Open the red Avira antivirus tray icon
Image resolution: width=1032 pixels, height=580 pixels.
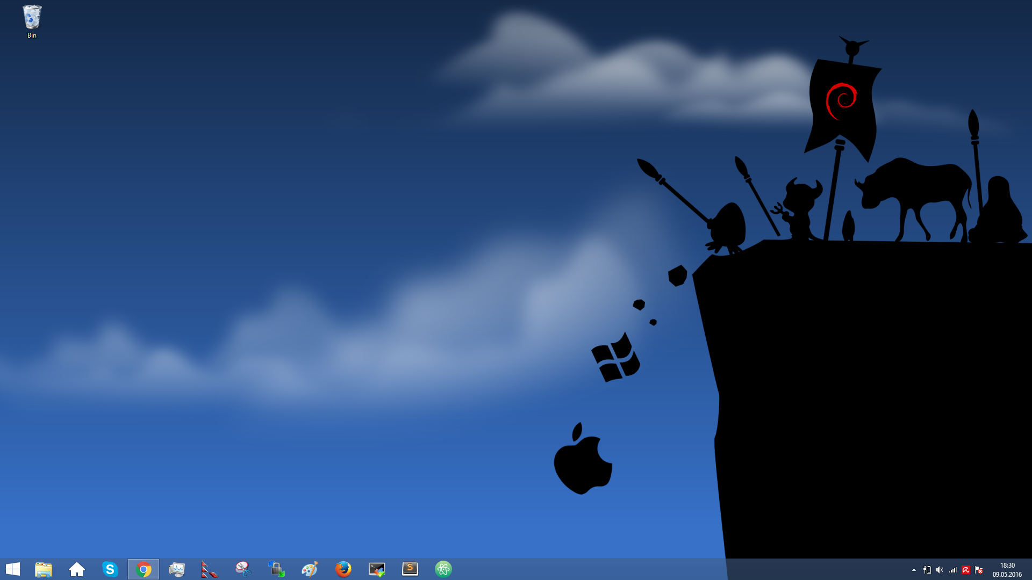[x=966, y=570]
